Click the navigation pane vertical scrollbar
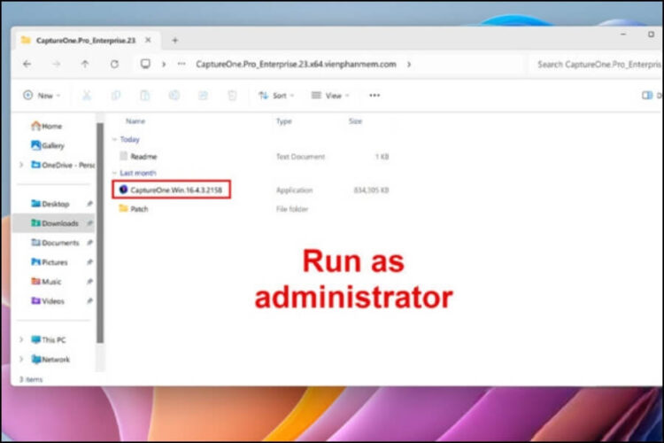Viewport: 664px width, 443px height. tap(100, 233)
